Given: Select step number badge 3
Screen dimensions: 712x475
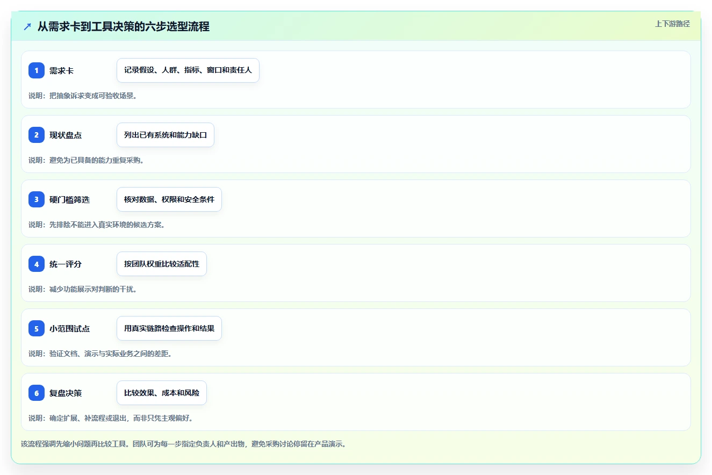Looking at the screenshot, I should (x=37, y=199).
